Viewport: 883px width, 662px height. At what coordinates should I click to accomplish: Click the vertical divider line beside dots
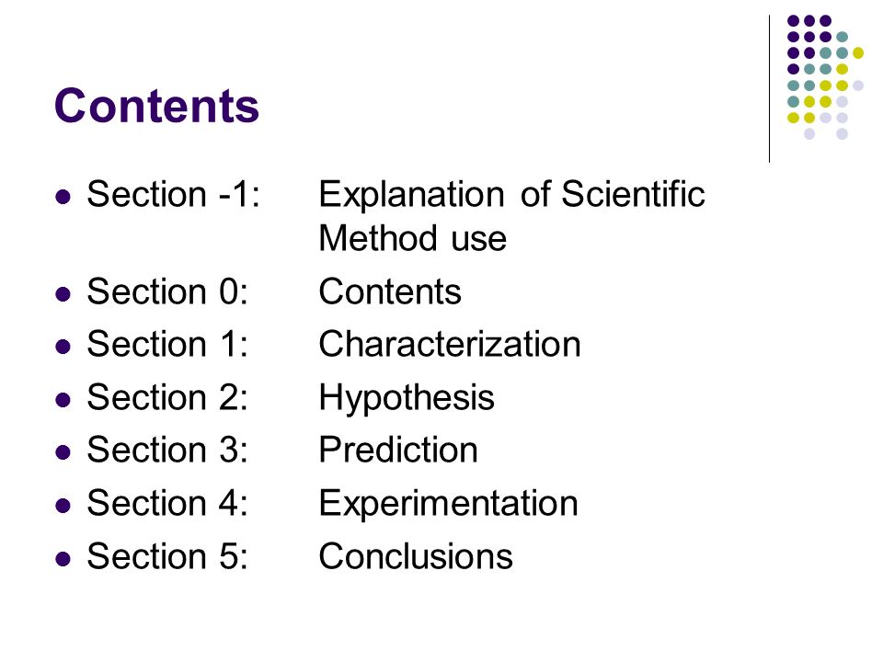(x=769, y=89)
